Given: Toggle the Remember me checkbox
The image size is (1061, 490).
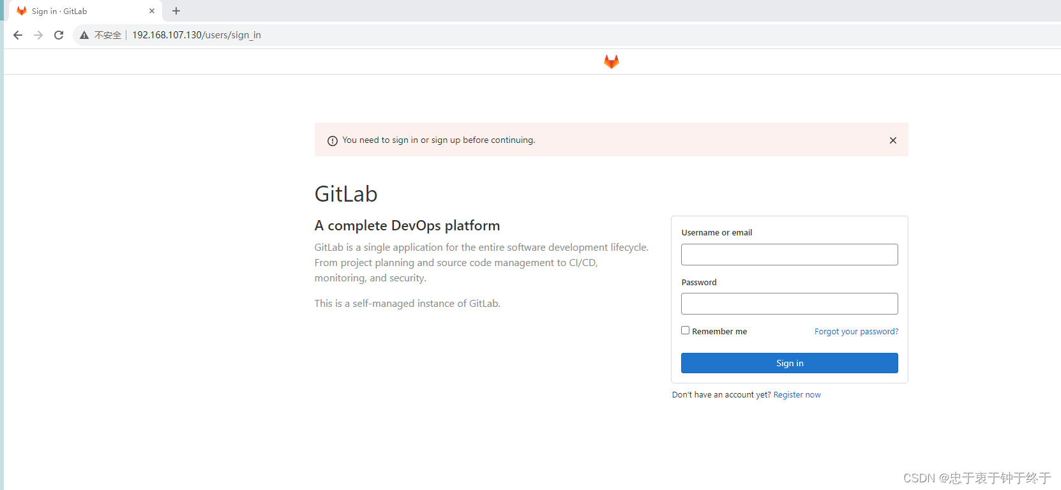Looking at the screenshot, I should coord(686,330).
